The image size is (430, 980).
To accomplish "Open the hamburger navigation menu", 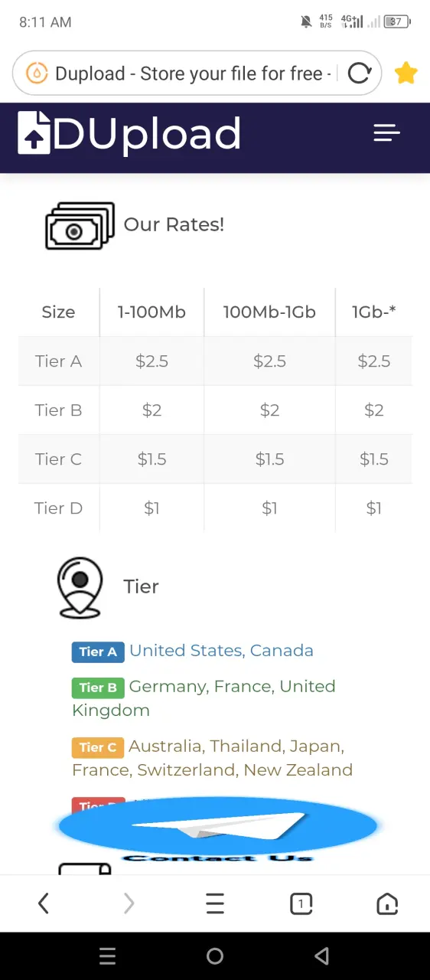I will point(386,133).
